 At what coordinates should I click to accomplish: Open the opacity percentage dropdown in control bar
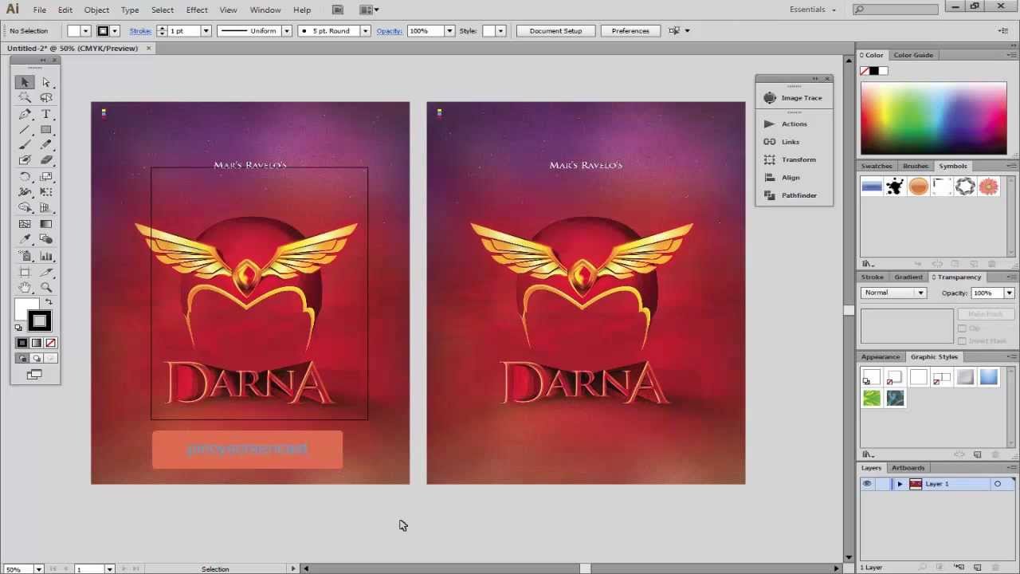click(x=449, y=31)
